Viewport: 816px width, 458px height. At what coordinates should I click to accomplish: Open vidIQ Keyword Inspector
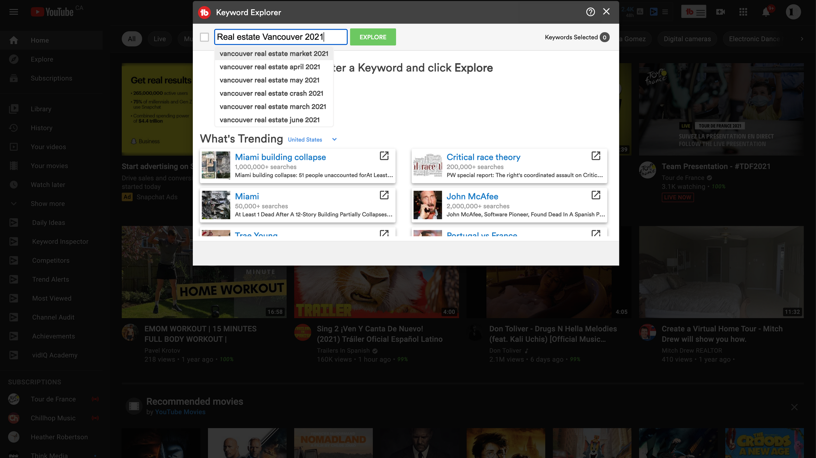point(51,241)
